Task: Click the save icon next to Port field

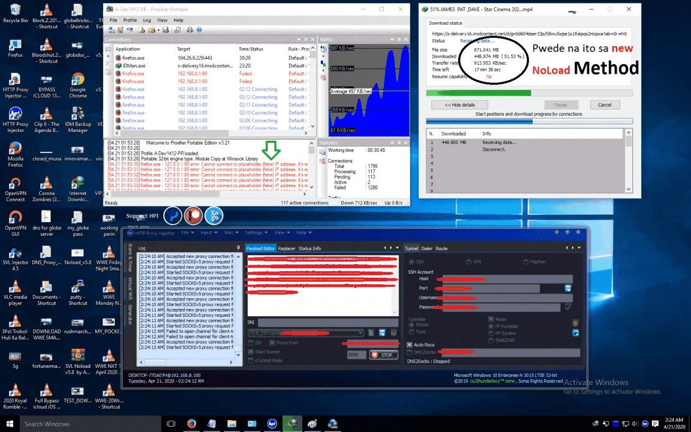Action: click(568, 288)
